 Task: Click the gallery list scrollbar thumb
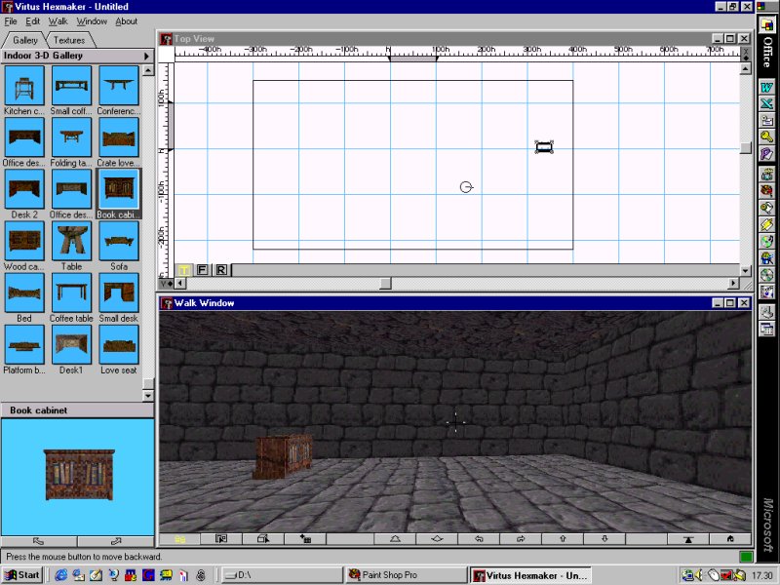point(148,383)
